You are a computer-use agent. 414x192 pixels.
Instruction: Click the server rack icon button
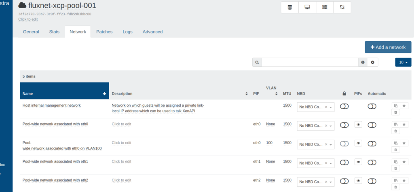(x=325, y=7)
